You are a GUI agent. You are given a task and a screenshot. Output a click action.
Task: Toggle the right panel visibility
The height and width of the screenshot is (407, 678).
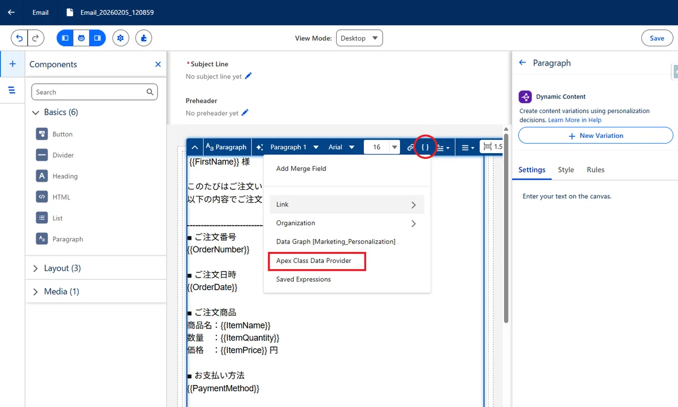pyautogui.click(x=97, y=38)
